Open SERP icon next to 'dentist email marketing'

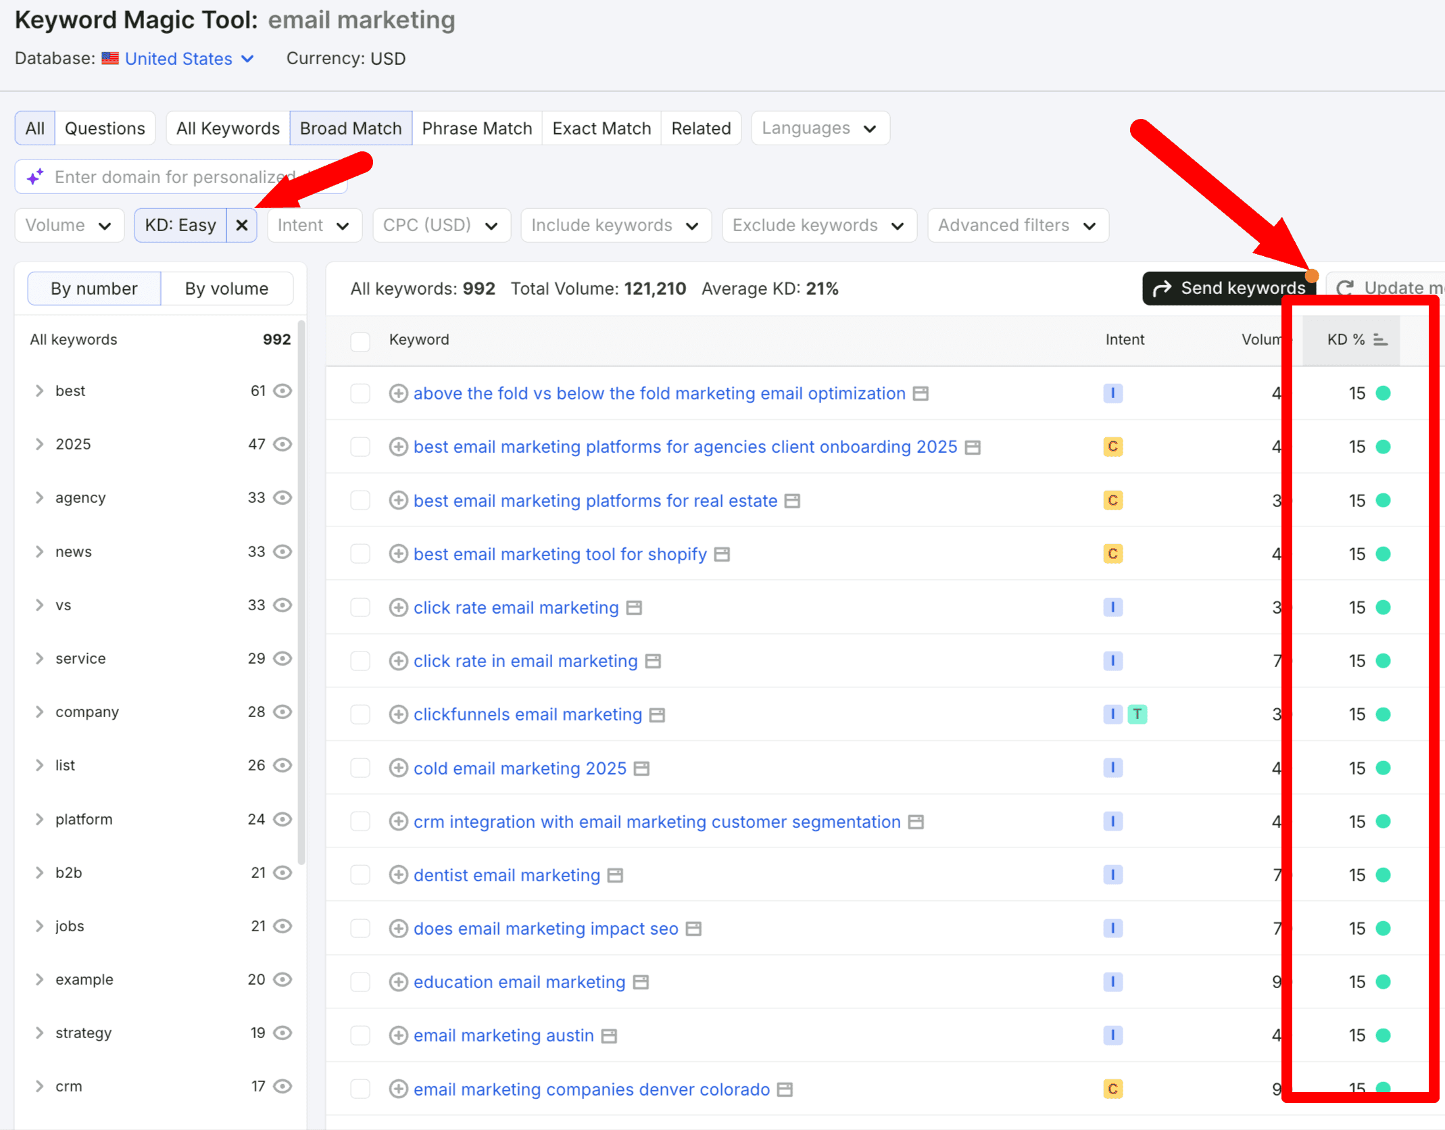pos(615,875)
